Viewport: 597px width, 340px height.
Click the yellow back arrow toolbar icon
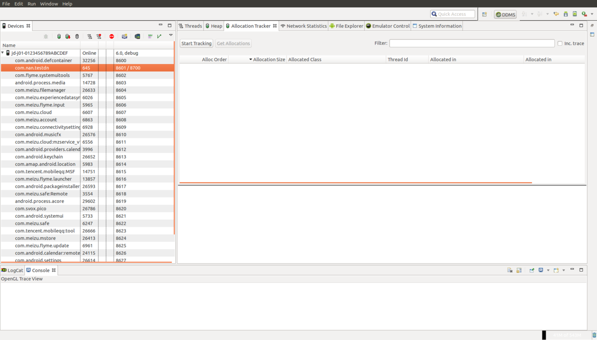[556, 14]
